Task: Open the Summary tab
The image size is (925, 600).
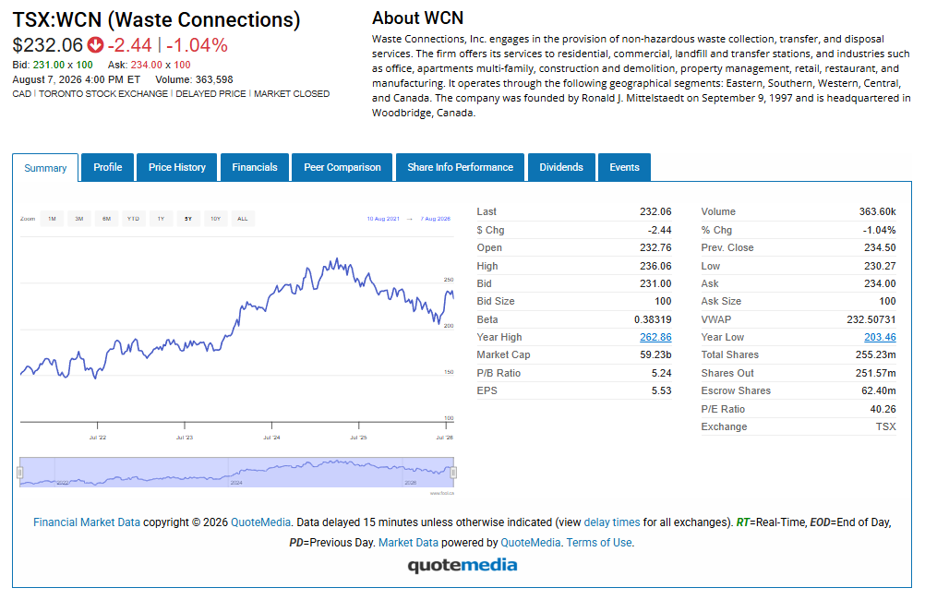Action: point(45,168)
